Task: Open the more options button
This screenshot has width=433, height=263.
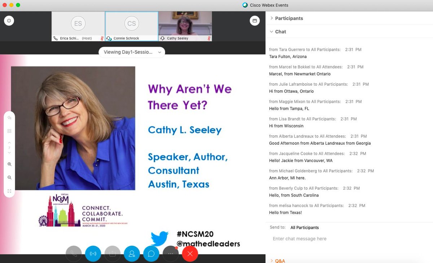Action: 171,254
